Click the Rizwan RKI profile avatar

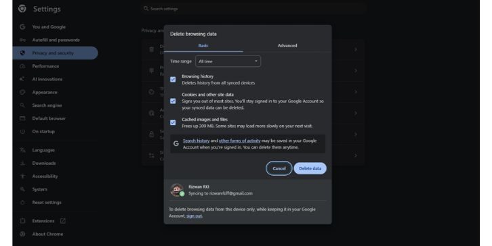(x=177, y=190)
